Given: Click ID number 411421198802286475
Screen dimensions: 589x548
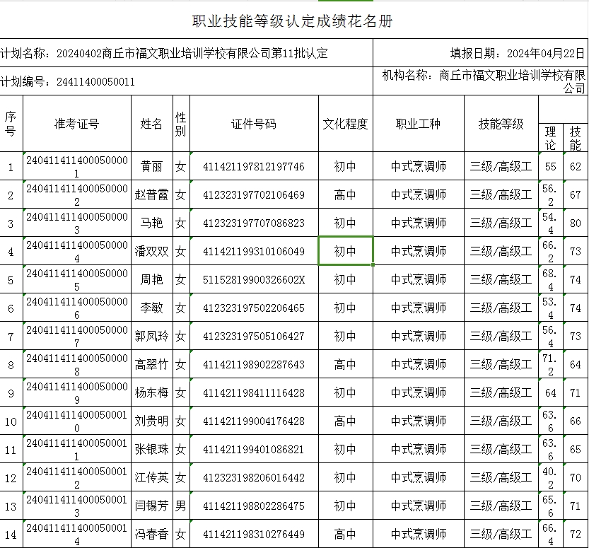Looking at the screenshot, I should point(254,506).
